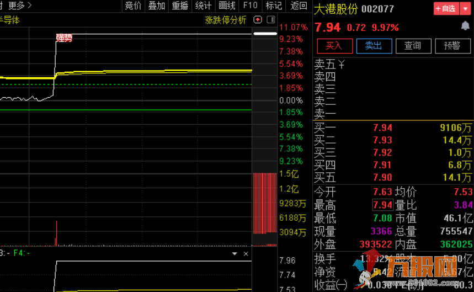This screenshot has width=474, height=292.
Task: Click the 1.5亿 volume axis label
Action: [289, 174]
